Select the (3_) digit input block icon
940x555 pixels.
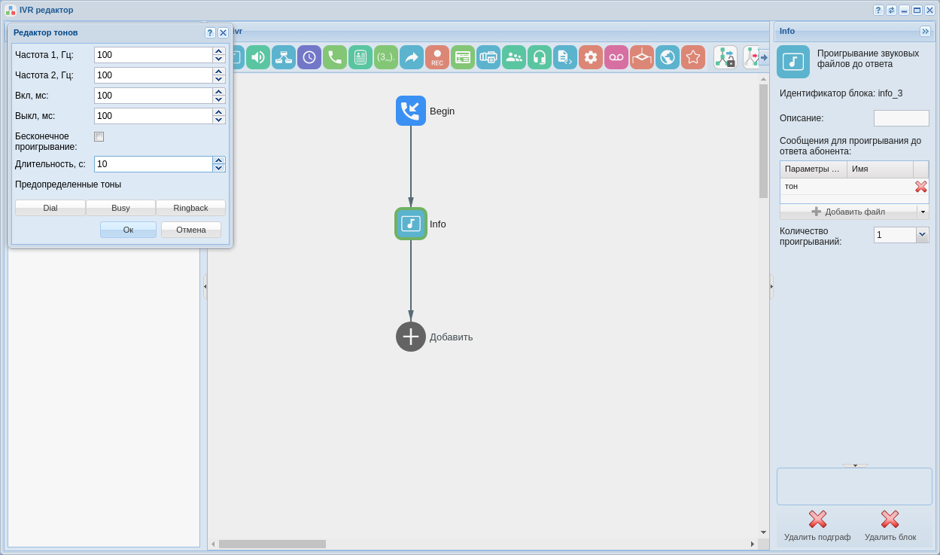point(386,57)
